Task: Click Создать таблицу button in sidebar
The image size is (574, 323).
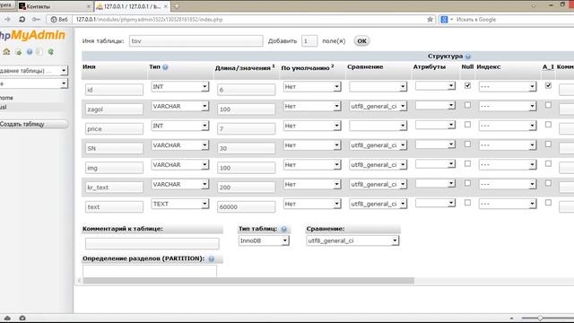Action: (34, 124)
